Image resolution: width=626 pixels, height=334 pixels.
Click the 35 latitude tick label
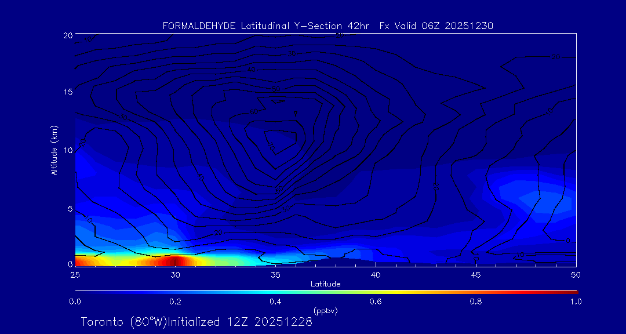pyautogui.click(x=275, y=274)
